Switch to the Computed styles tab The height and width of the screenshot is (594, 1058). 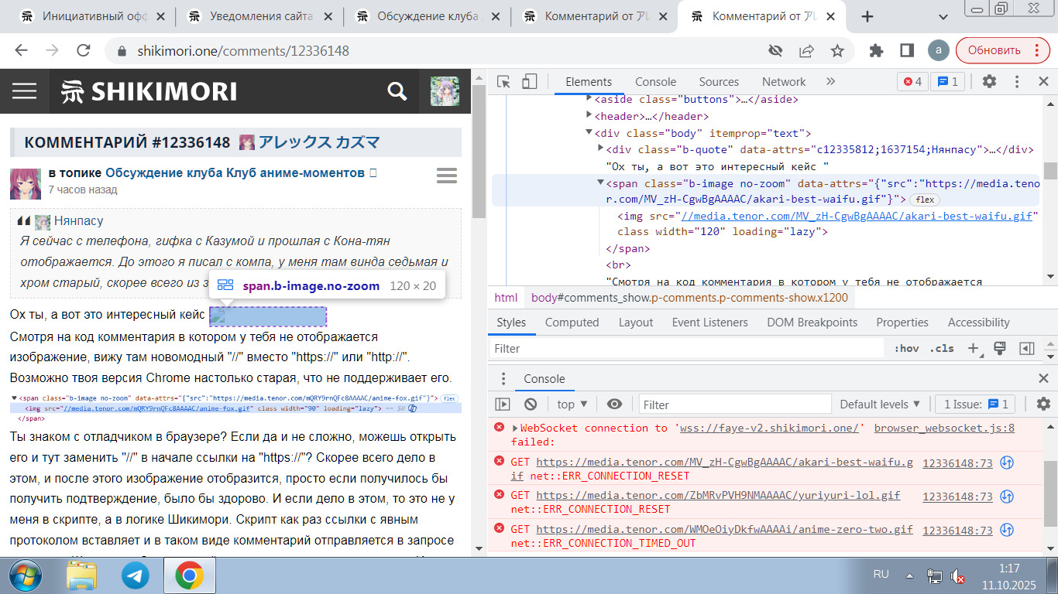point(572,323)
